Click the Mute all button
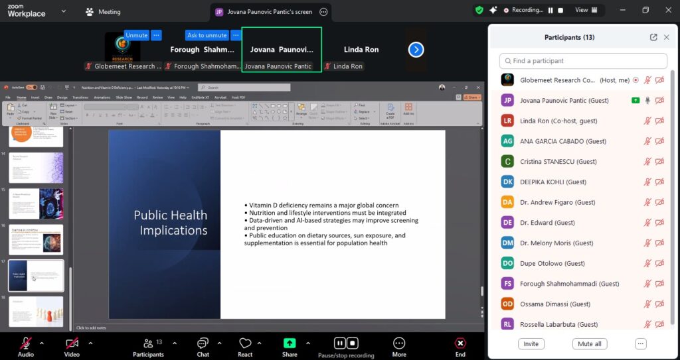 589,344
